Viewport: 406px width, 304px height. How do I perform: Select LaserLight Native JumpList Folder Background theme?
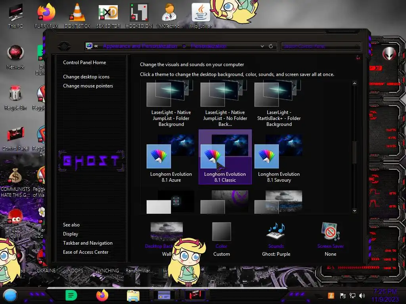(x=171, y=104)
